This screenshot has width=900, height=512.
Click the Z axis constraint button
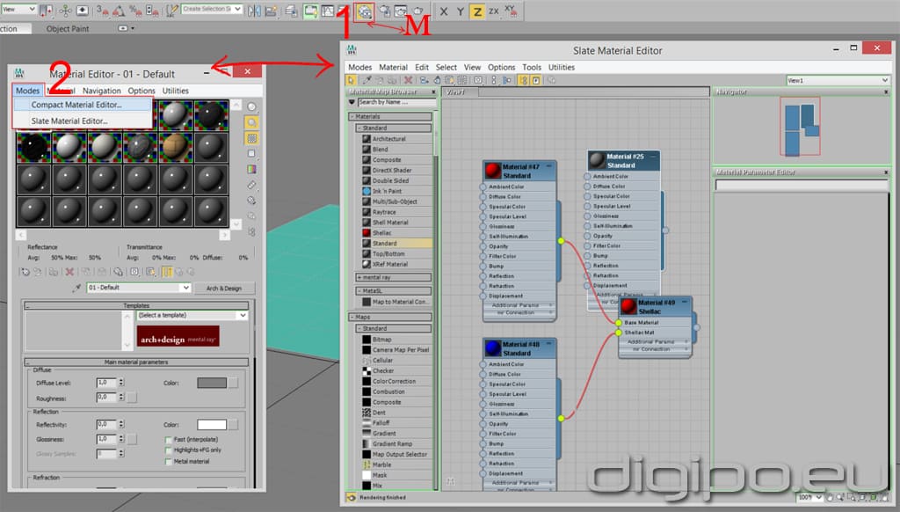pyautogui.click(x=476, y=12)
